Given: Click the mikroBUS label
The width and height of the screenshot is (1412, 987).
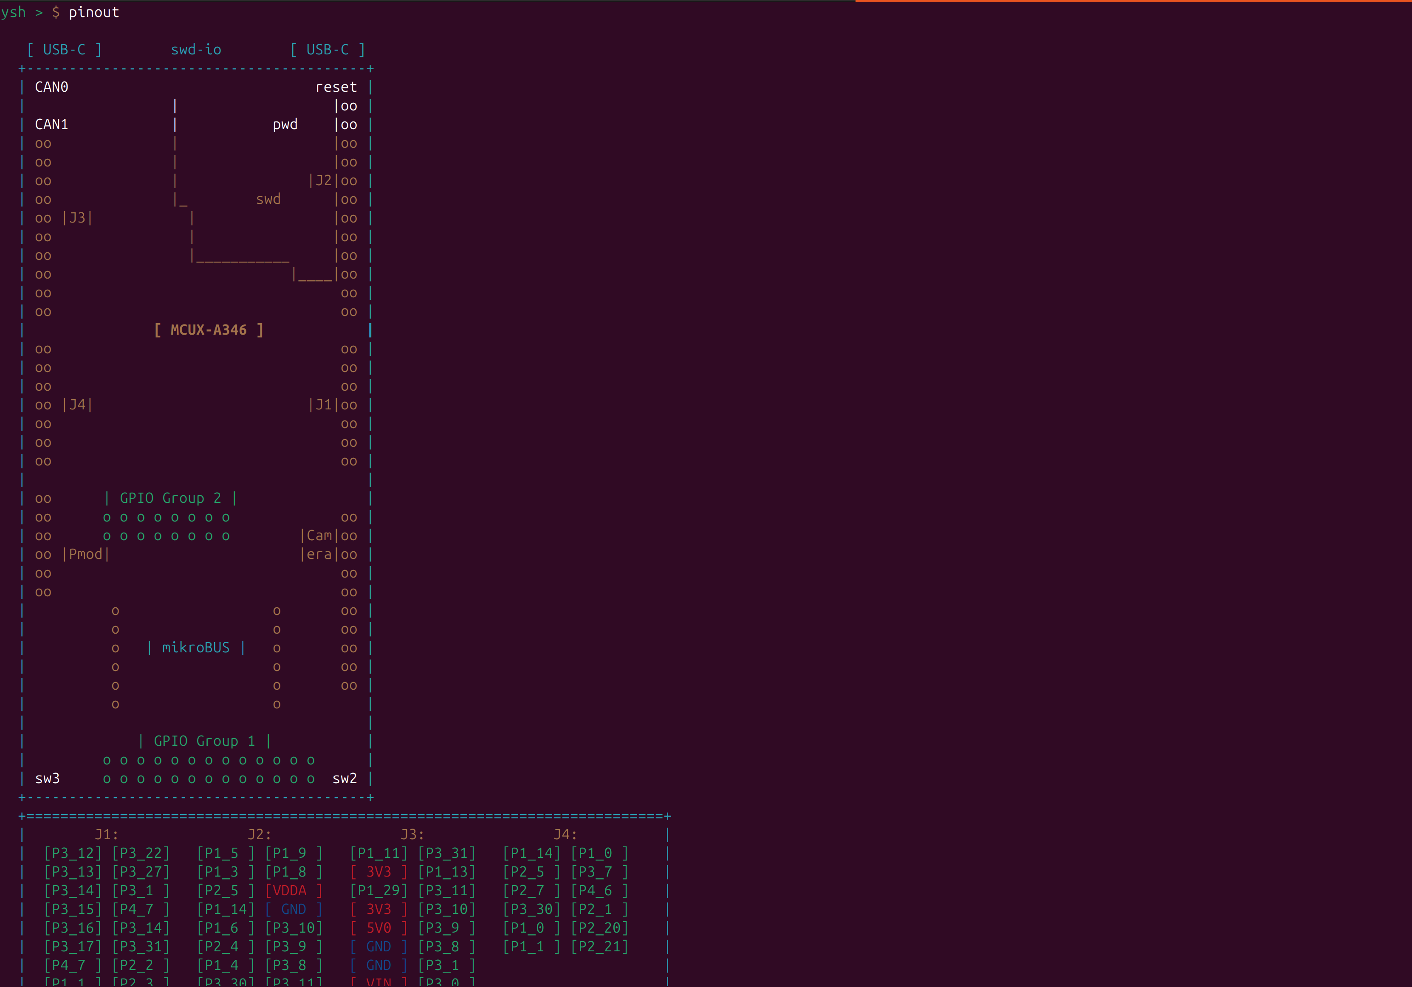Looking at the screenshot, I should (195, 648).
